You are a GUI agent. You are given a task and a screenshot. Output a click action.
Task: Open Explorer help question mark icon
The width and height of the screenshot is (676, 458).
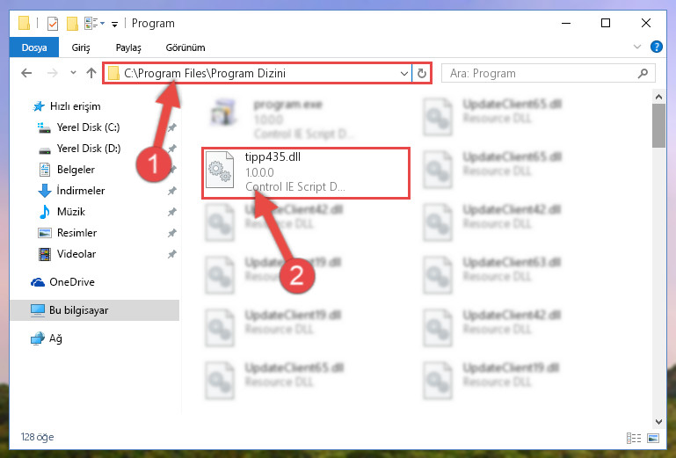click(x=656, y=47)
